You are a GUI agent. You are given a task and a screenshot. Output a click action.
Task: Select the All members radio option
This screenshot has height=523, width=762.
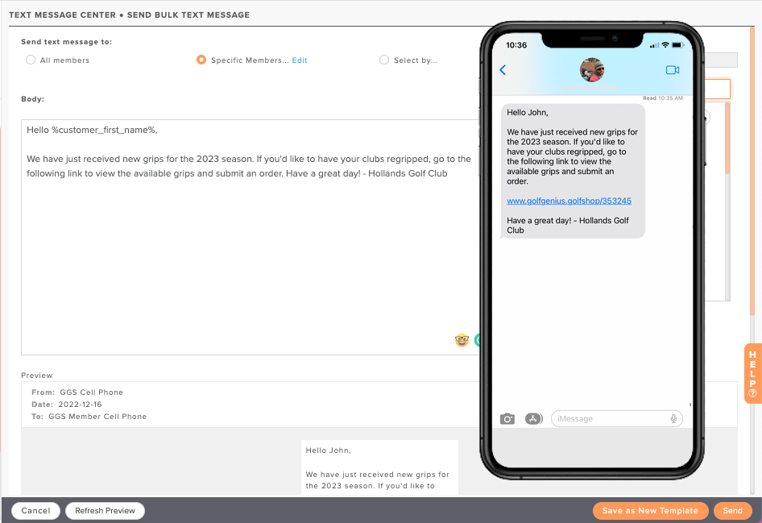click(31, 60)
